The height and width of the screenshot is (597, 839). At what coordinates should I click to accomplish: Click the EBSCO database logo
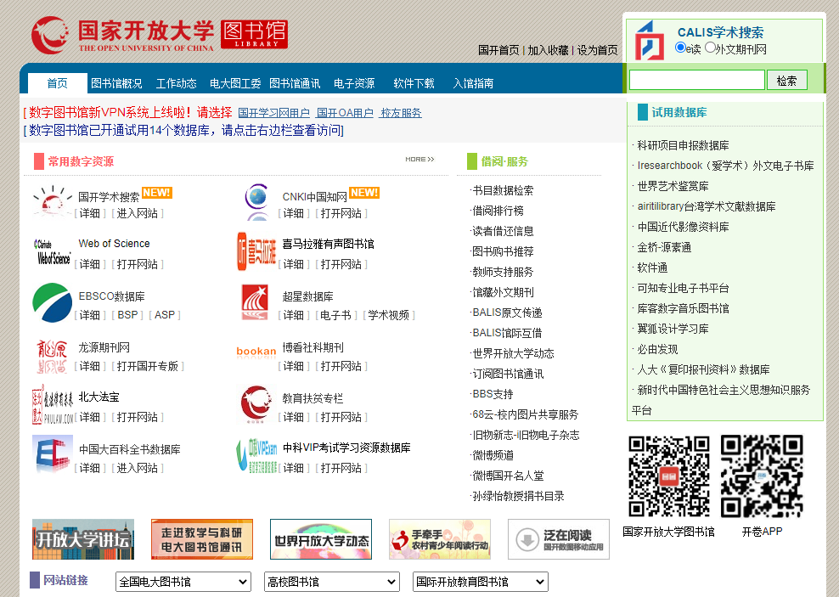click(53, 303)
